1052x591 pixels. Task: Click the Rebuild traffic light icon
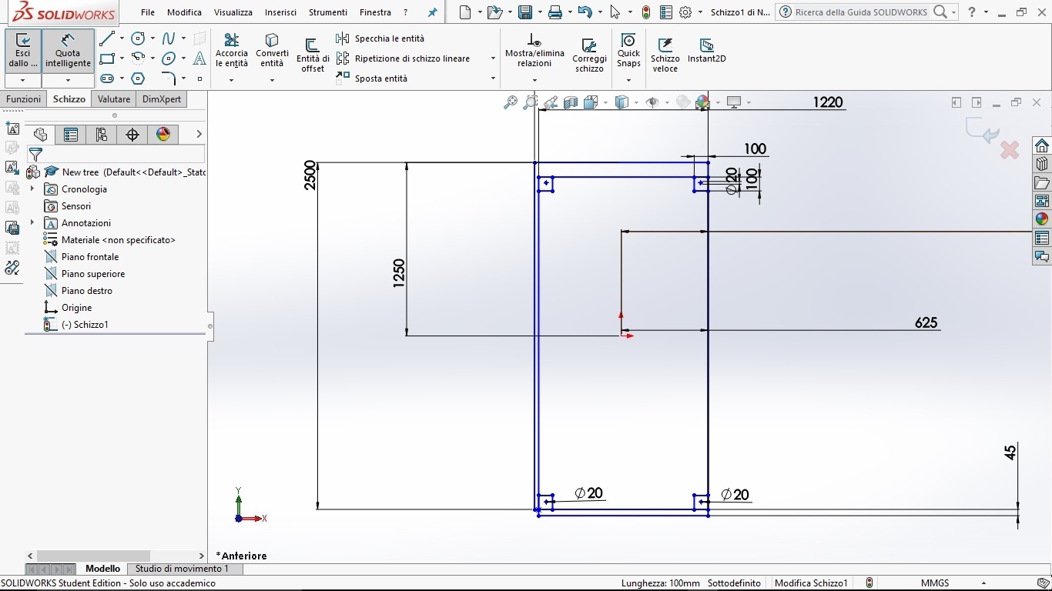click(646, 12)
